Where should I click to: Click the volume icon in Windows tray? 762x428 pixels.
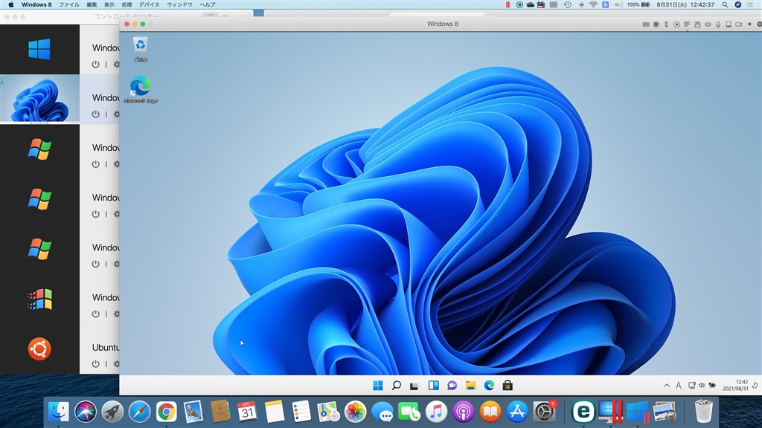701,386
